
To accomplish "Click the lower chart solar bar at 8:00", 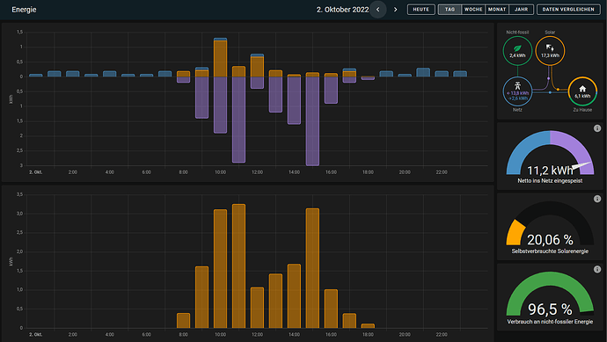I will 184,321.
